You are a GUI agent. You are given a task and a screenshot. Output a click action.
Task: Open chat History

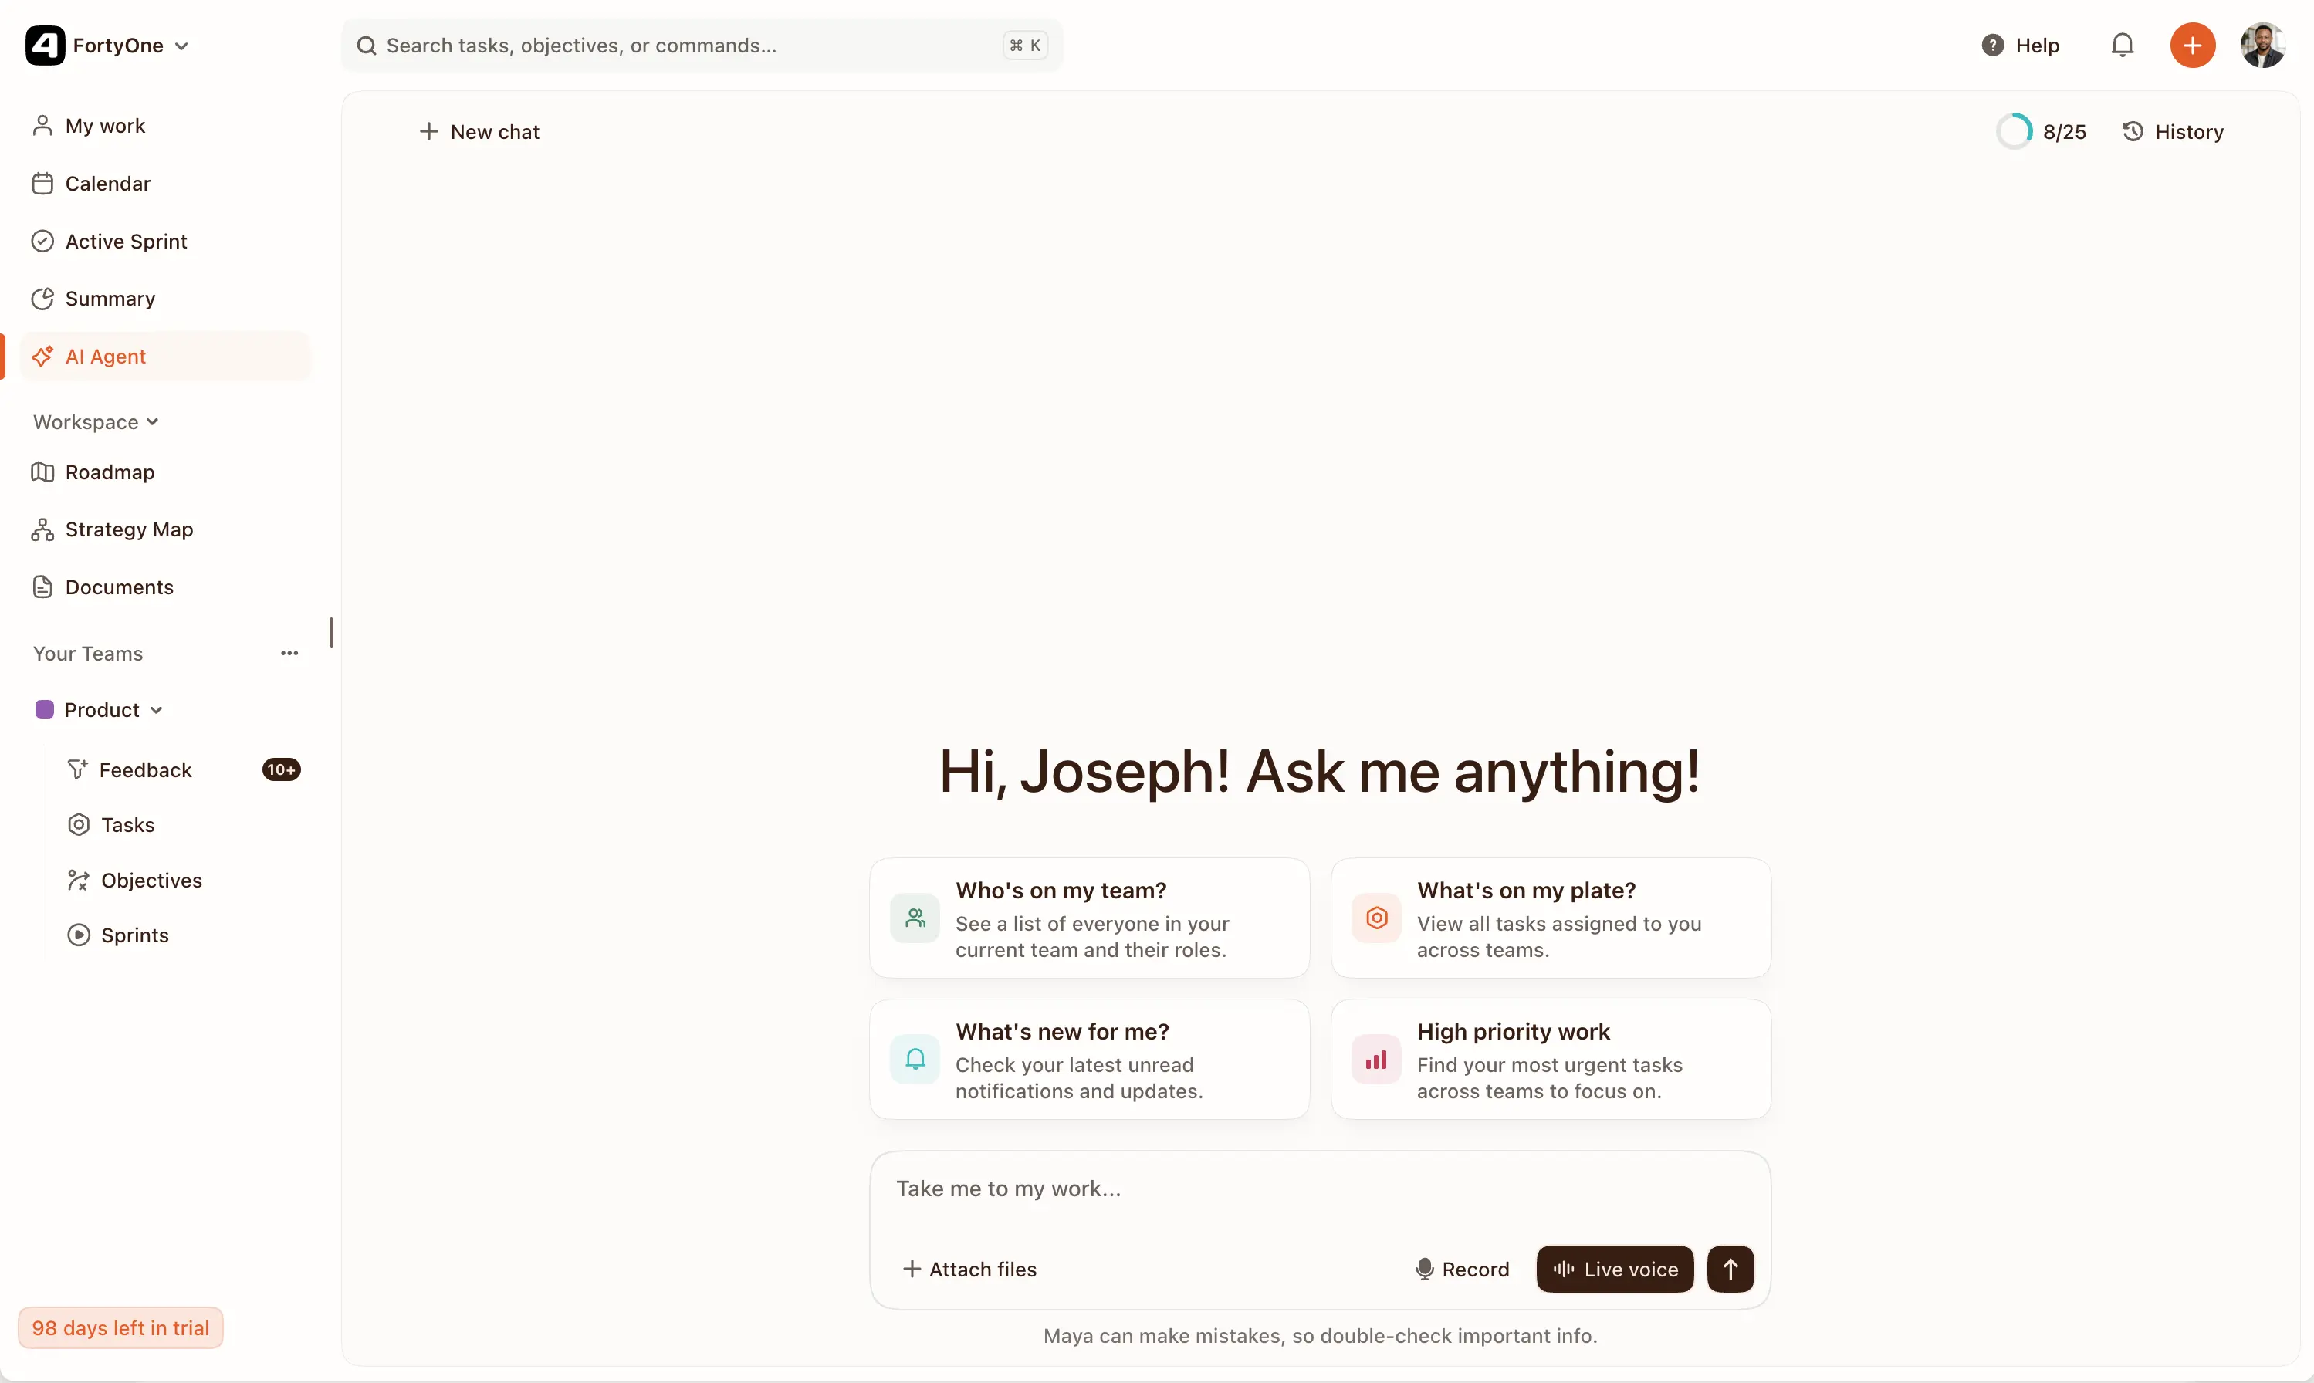(x=2172, y=131)
